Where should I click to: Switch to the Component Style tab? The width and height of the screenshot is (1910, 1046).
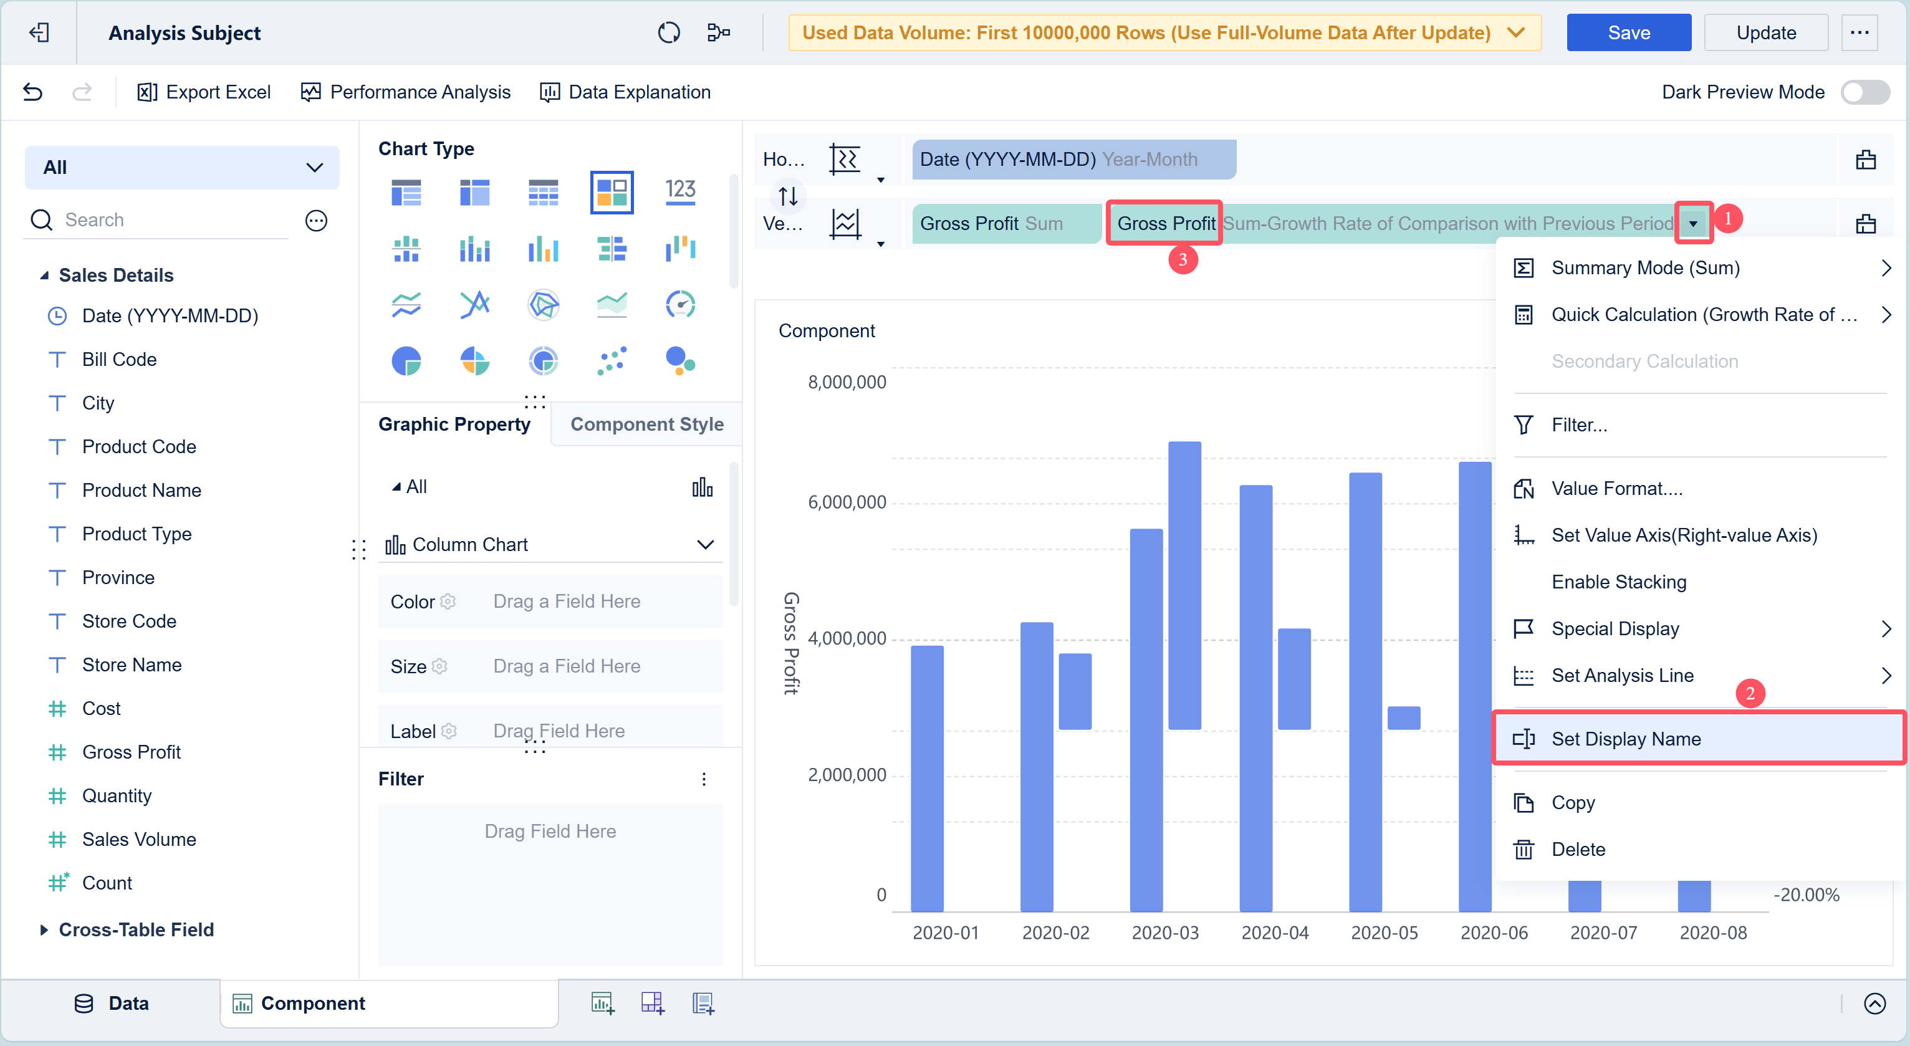tap(646, 424)
